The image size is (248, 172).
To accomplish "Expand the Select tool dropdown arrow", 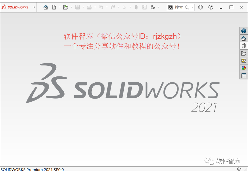I will [130, 7].
